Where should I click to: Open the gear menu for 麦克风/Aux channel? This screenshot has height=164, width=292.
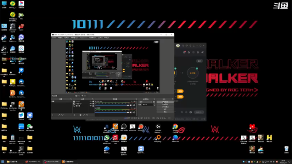tap(134, 105)
